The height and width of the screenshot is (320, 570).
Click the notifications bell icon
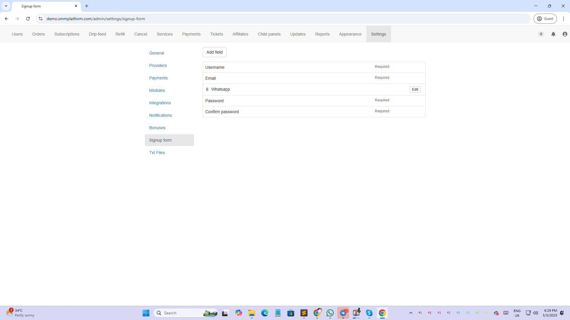tap(553, 34)
